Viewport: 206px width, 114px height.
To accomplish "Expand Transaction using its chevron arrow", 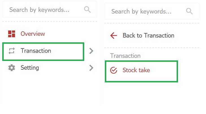I will [x=91, y=51].
